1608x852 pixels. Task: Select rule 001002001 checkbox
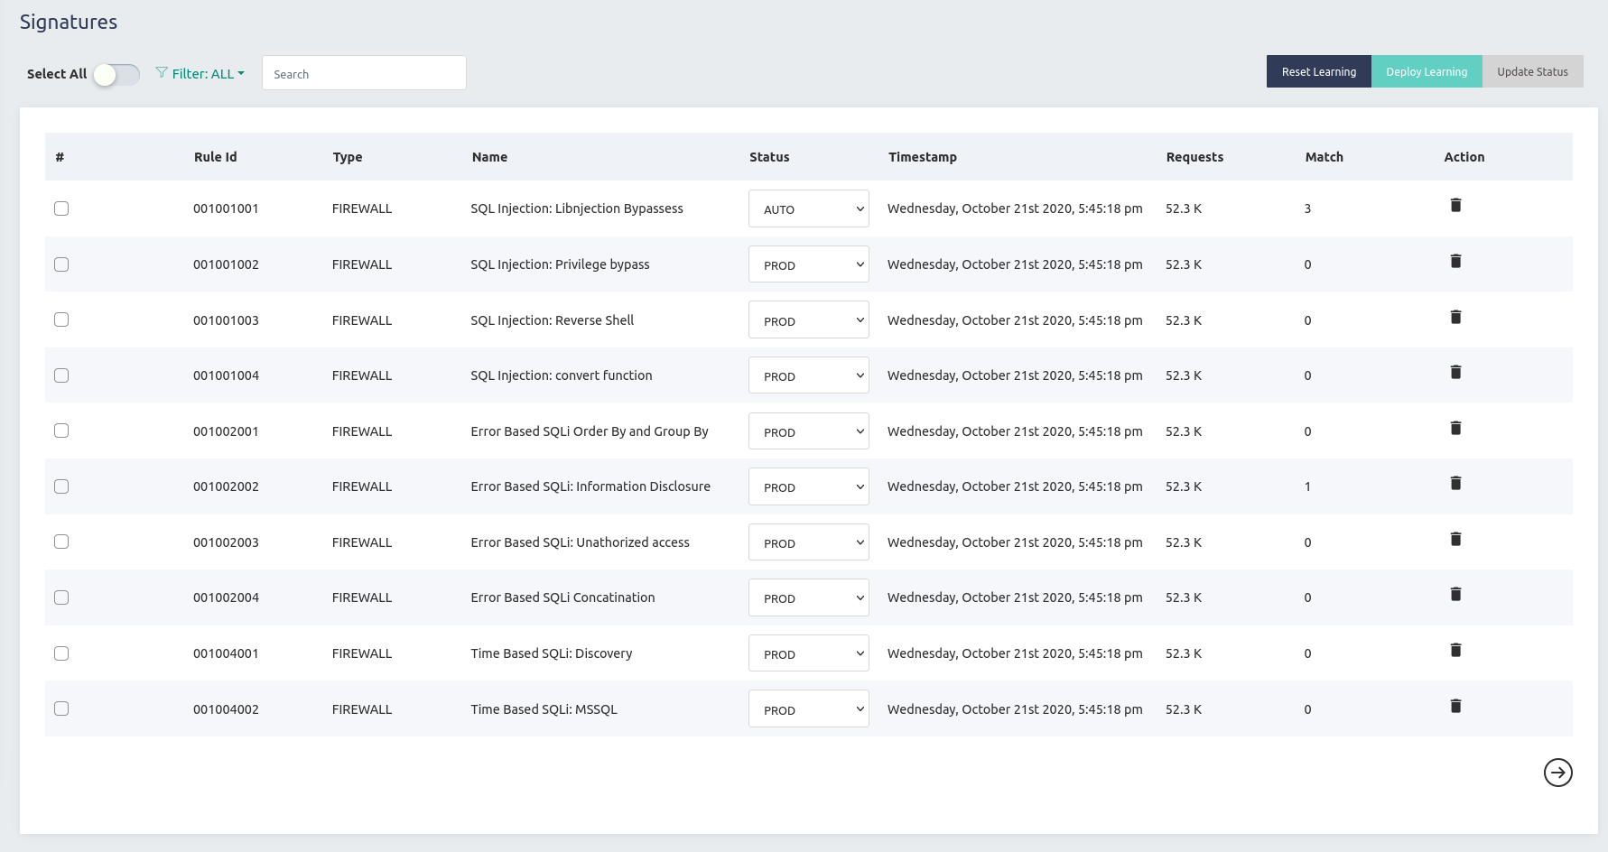(x=61, y=431)
